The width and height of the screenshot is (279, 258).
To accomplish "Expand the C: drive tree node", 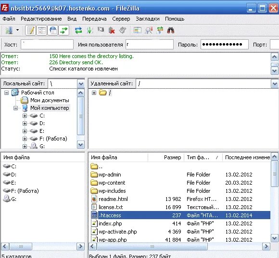I will point(25,116).
